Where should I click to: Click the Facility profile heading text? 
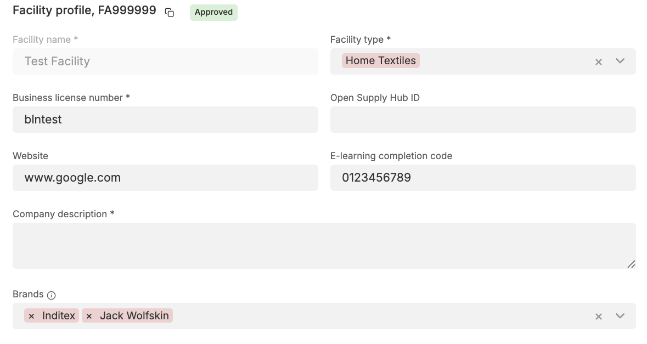pyautogui.click(x=84, y=11)
